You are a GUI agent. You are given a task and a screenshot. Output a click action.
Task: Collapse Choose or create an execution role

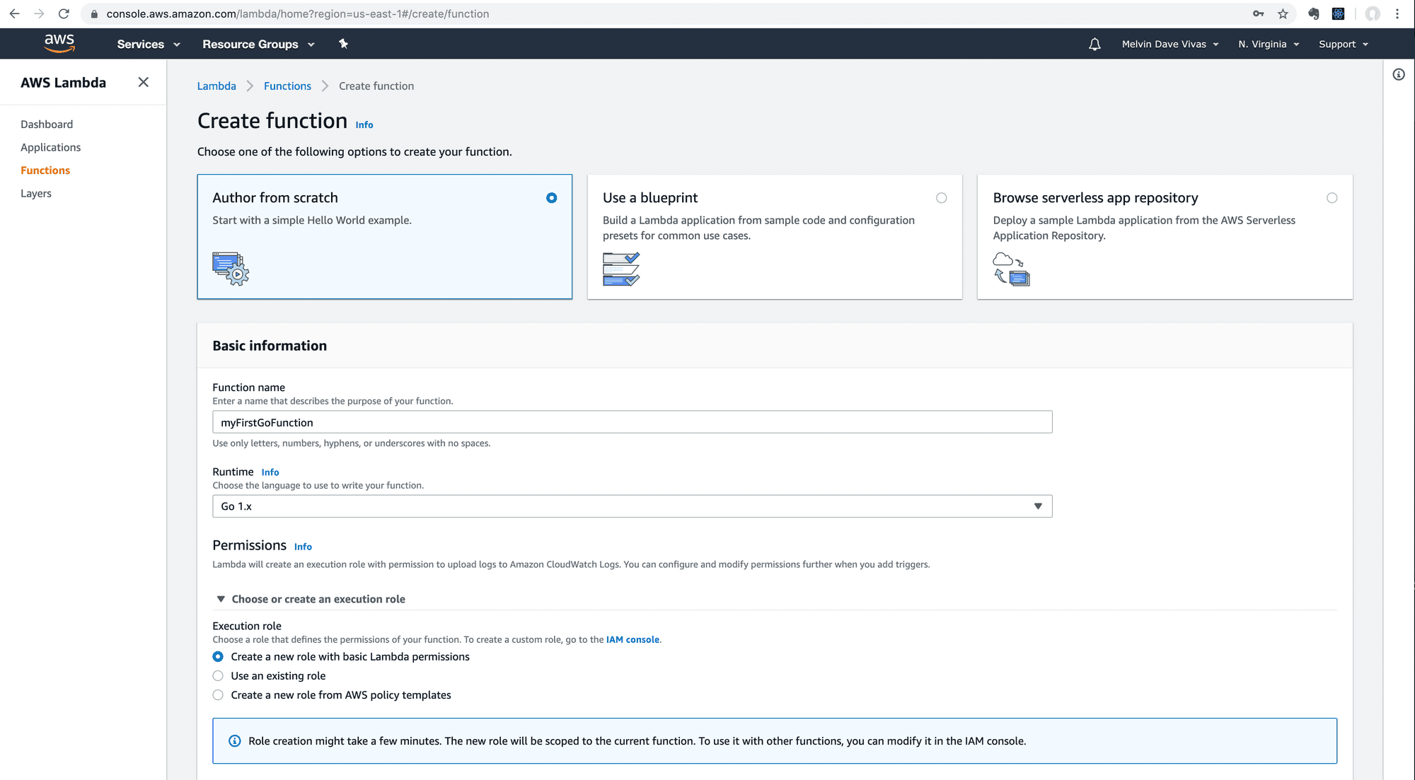311,599
